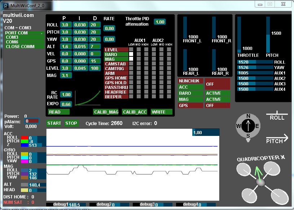The height and width of the screenshot is (210, 294).
Task: Click the Cycle Time 2660 readout
Action: coord(104,123)
